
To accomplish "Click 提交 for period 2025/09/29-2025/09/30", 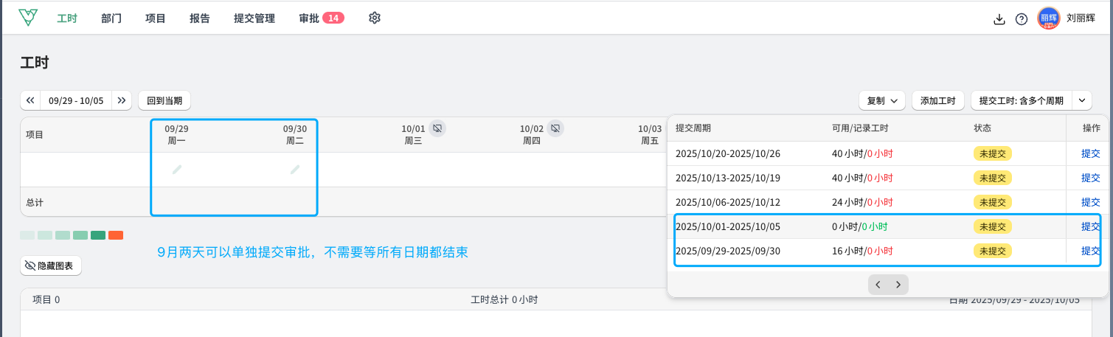I will point(1090,251).
